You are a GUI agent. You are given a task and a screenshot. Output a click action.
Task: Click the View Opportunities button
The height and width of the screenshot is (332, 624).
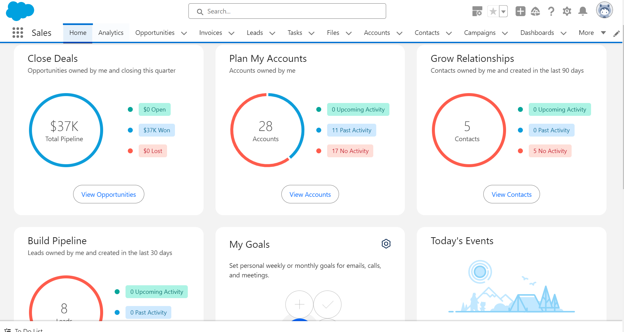click(108, 194)
